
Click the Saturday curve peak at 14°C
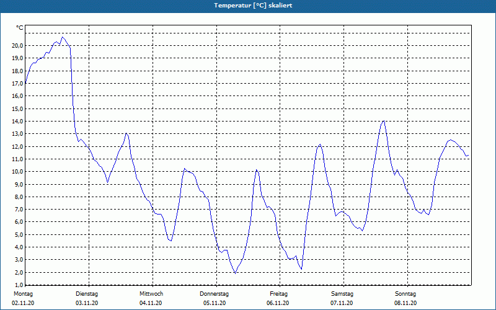click(x=384, y=120)
